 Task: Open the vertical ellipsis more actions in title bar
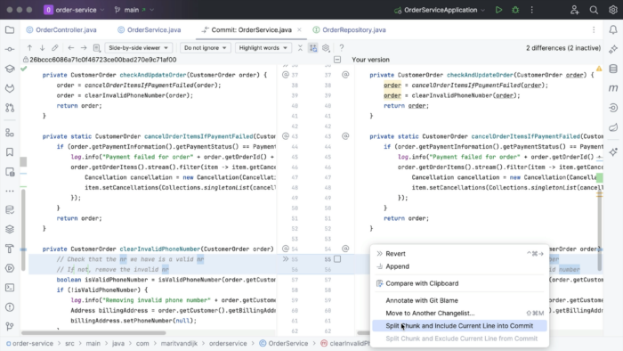click(532, 10)
